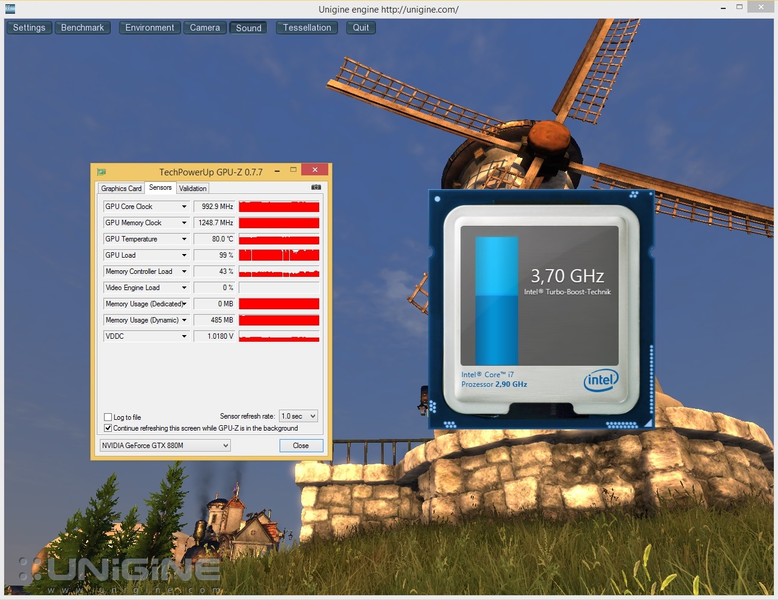778x600 pixels.
Task: Open the Unigine Settings menu
Action: click(x=29, y=28)
